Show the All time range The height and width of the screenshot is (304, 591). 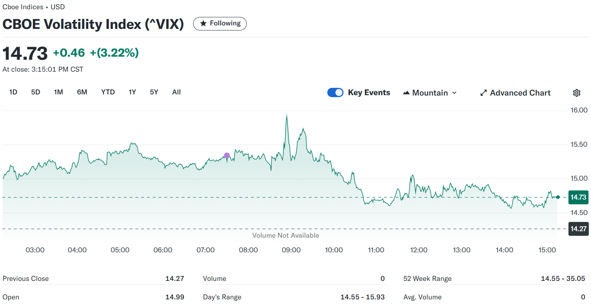click(177, 92)
